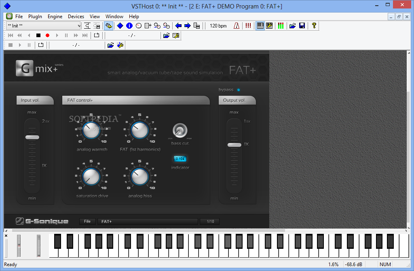
Task: Click the black stop button in player bar
Action: tap(38, 36)
